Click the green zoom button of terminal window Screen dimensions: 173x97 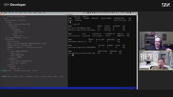click(4, 14)
